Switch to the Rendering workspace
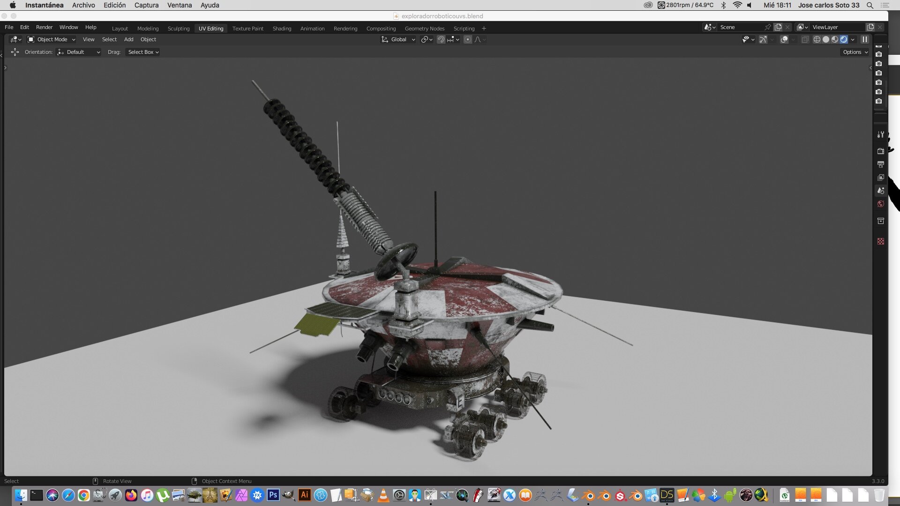Image resolution: width=900 pixels, height=506 pixels. coord(345,29)
